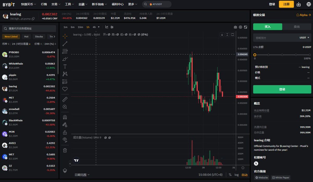313x182 pixels.
Task: Select the Hot filter tab
Action: pos(26,37)
